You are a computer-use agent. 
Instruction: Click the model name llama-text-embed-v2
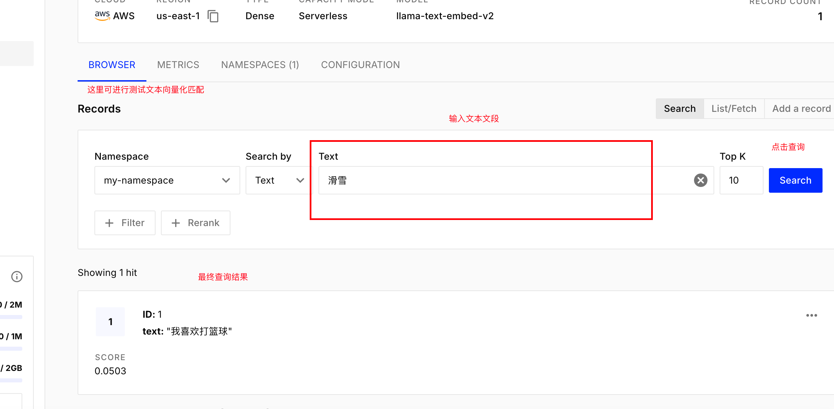point(445,16)
